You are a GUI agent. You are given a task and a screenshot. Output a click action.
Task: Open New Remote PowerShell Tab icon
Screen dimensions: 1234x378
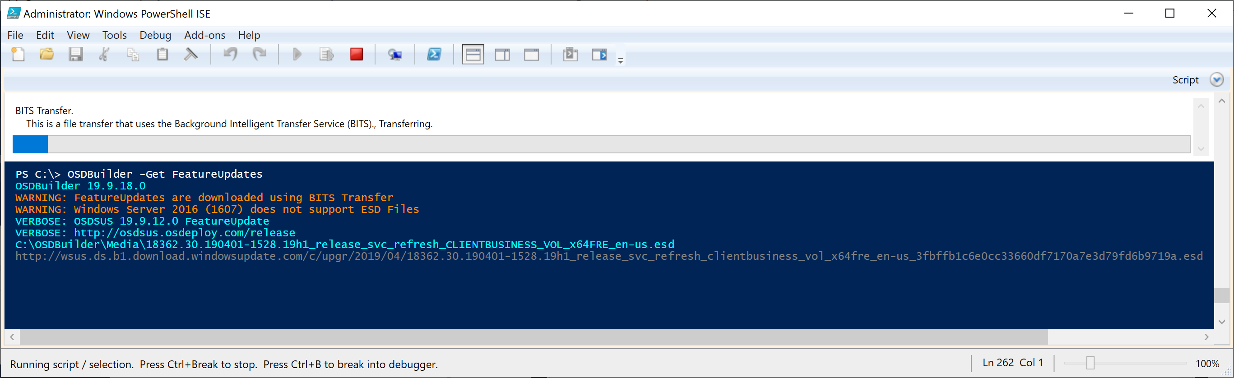click(395, 55)
